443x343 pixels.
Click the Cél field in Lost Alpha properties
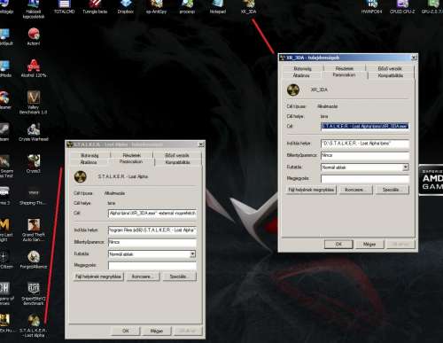click(152, 214)
